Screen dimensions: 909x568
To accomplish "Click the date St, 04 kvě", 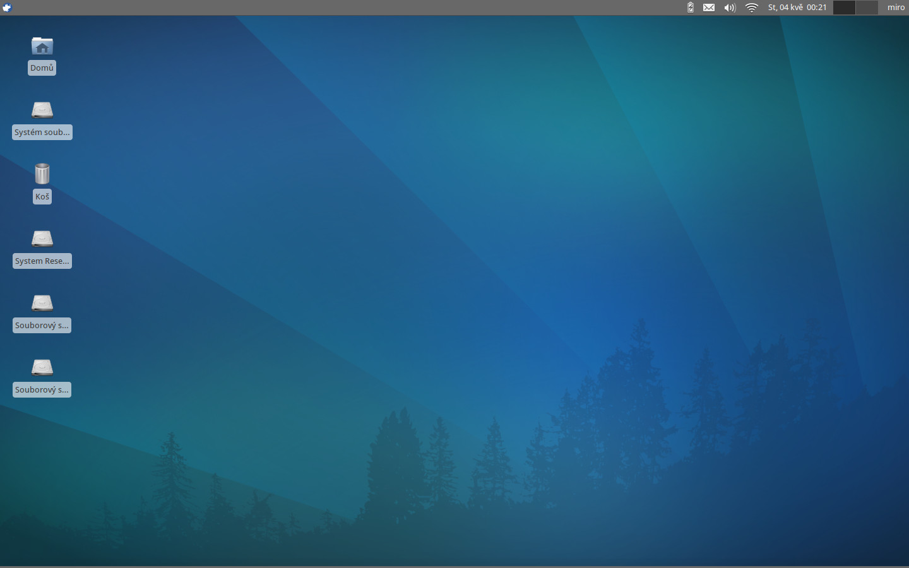I will pyautogui.click(x=785, y=8).
